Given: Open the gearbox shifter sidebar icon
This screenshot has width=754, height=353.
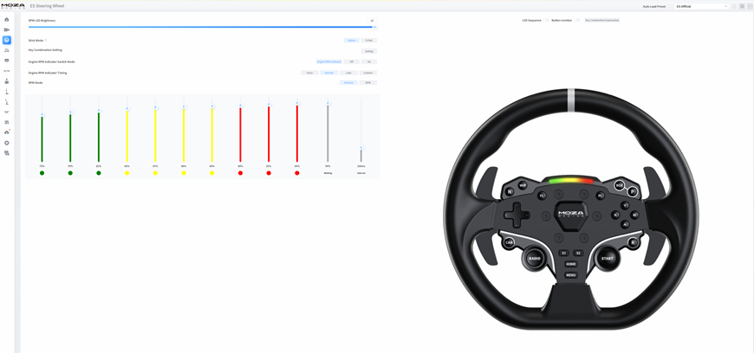Looking at the screenshot, I should coord(7,81).
